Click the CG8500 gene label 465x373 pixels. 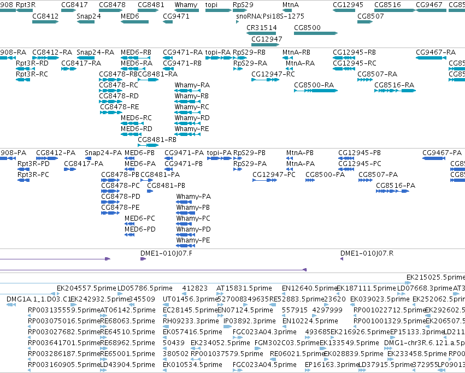coord(307,27)
